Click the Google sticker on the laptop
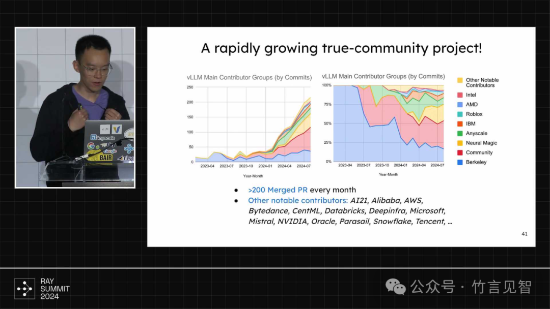 pyautogui.click(x=110, y=151)
